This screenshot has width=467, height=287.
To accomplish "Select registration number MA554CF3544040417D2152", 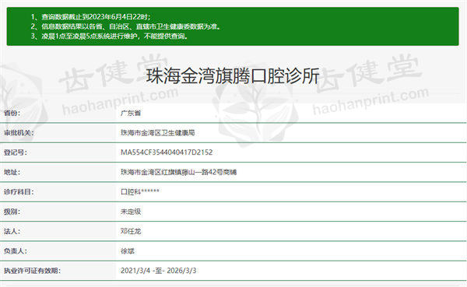I will 167,152.
